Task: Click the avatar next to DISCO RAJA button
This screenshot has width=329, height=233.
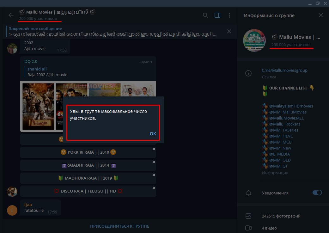Action: [12, 192]
